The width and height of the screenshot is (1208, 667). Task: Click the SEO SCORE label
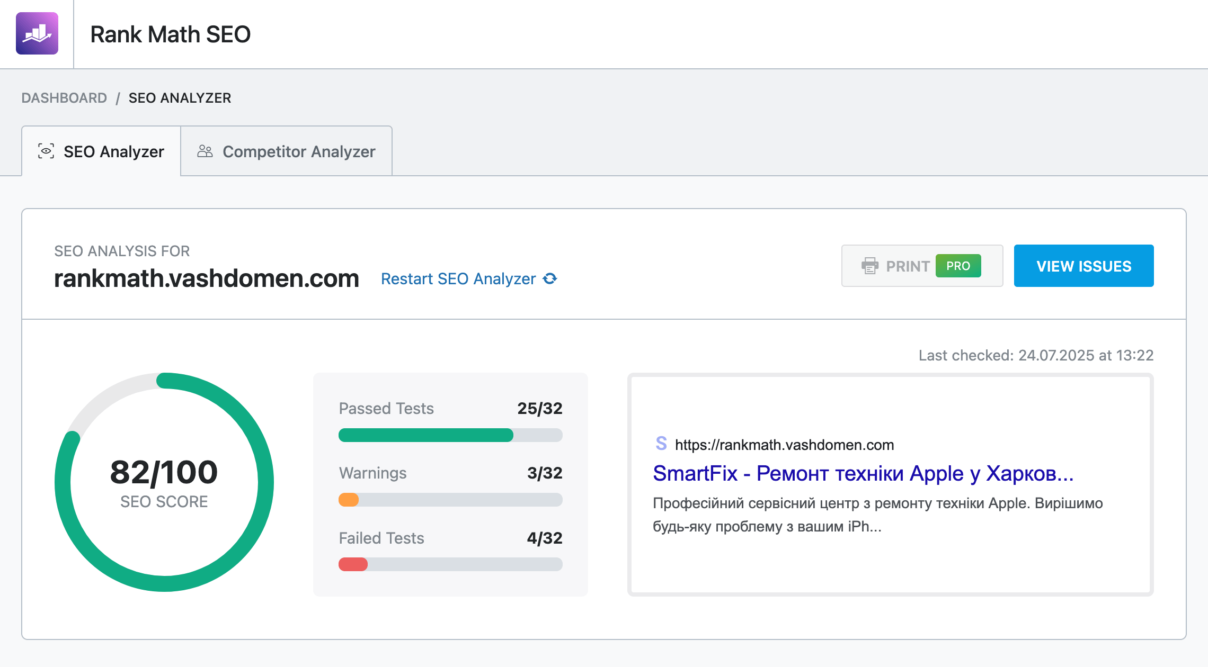point(164,501)
